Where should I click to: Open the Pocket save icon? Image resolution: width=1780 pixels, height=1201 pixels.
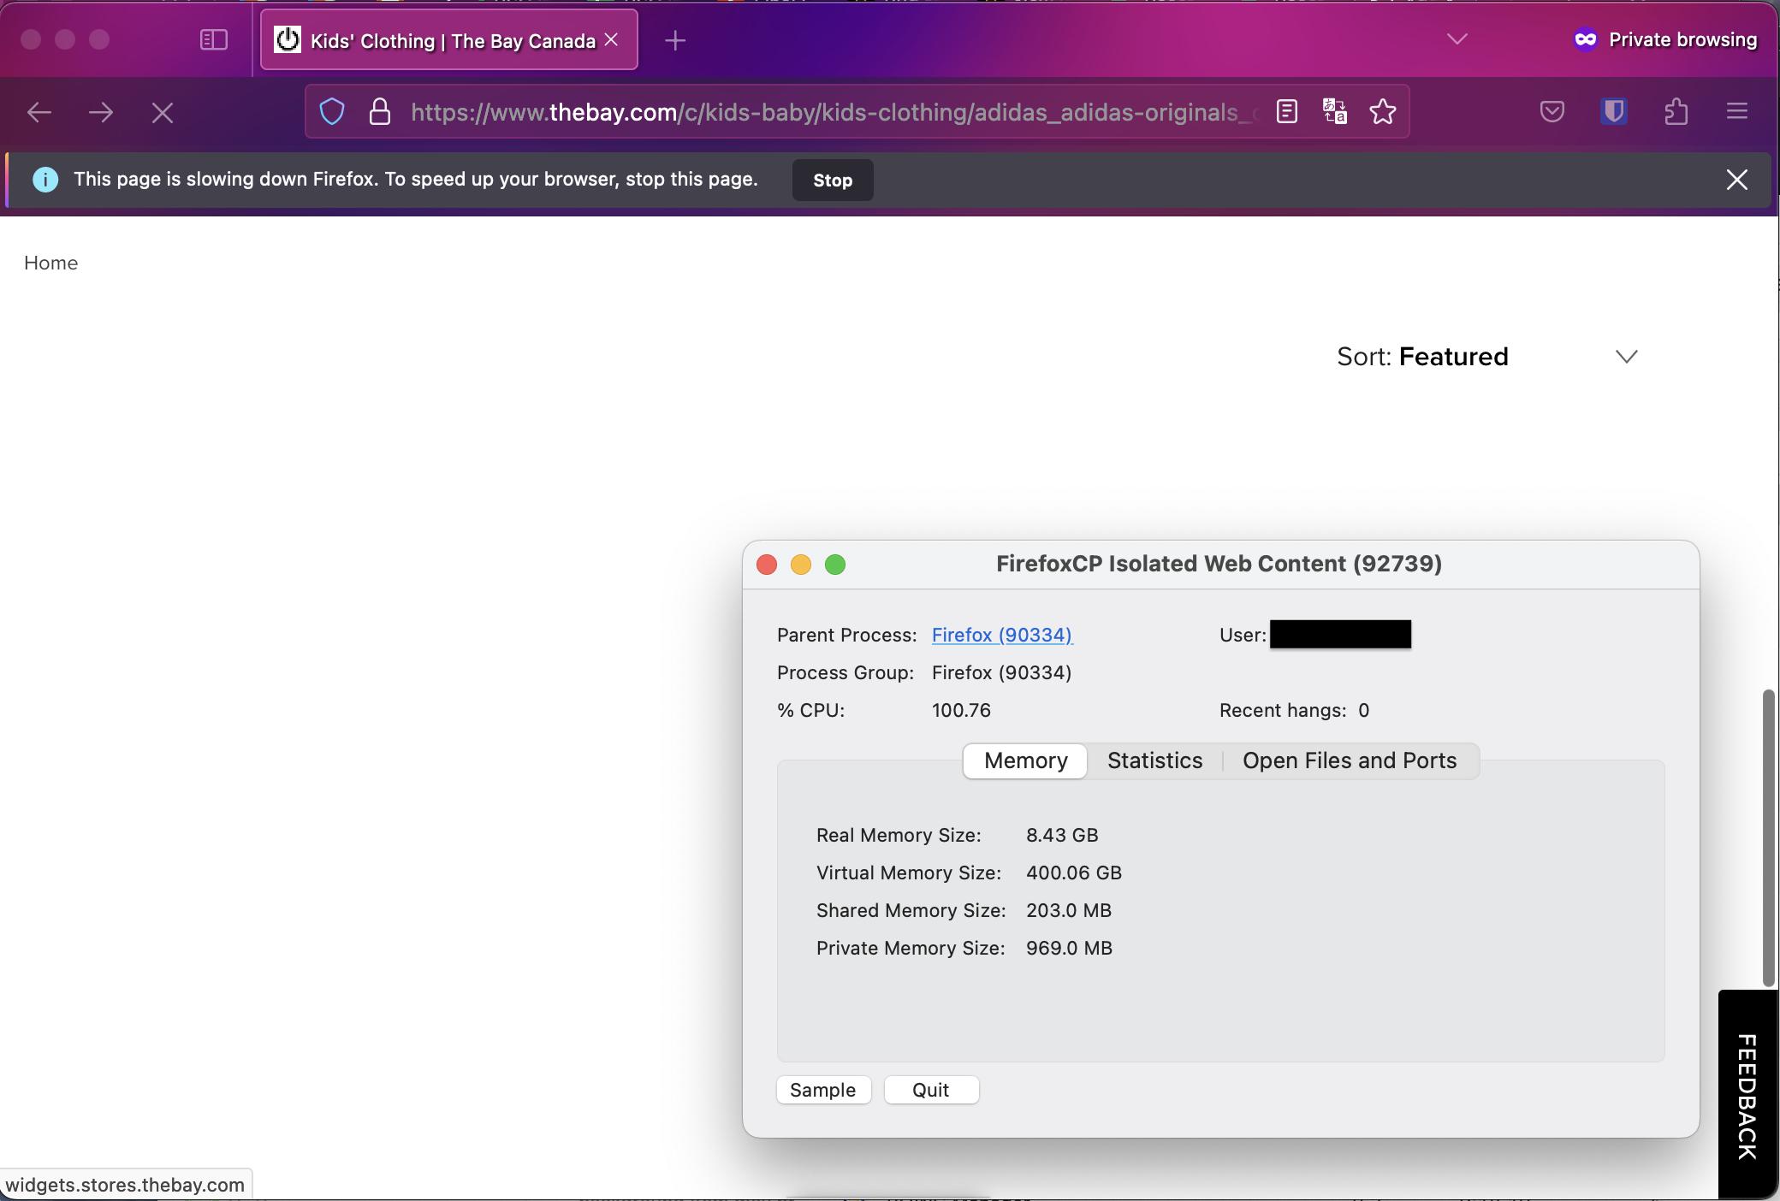tap(1552, 111)
